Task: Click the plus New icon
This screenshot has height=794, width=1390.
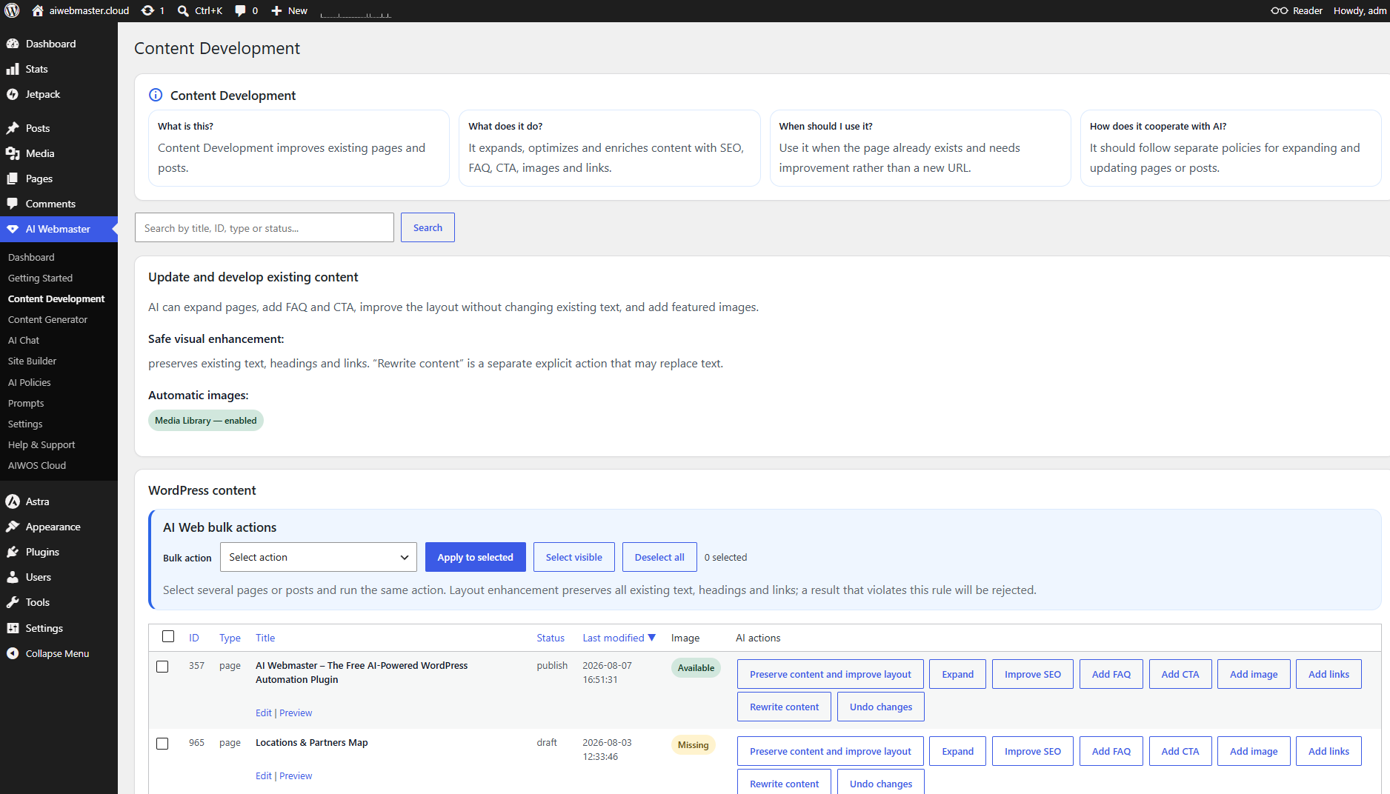Action: coord(276,10)
